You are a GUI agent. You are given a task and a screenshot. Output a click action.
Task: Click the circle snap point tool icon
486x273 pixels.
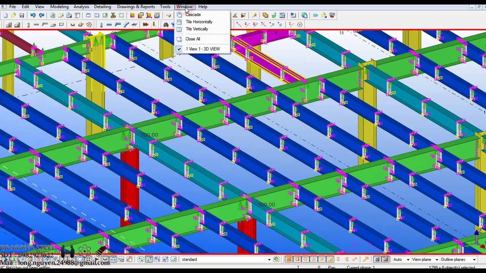[x=300, y=25]
